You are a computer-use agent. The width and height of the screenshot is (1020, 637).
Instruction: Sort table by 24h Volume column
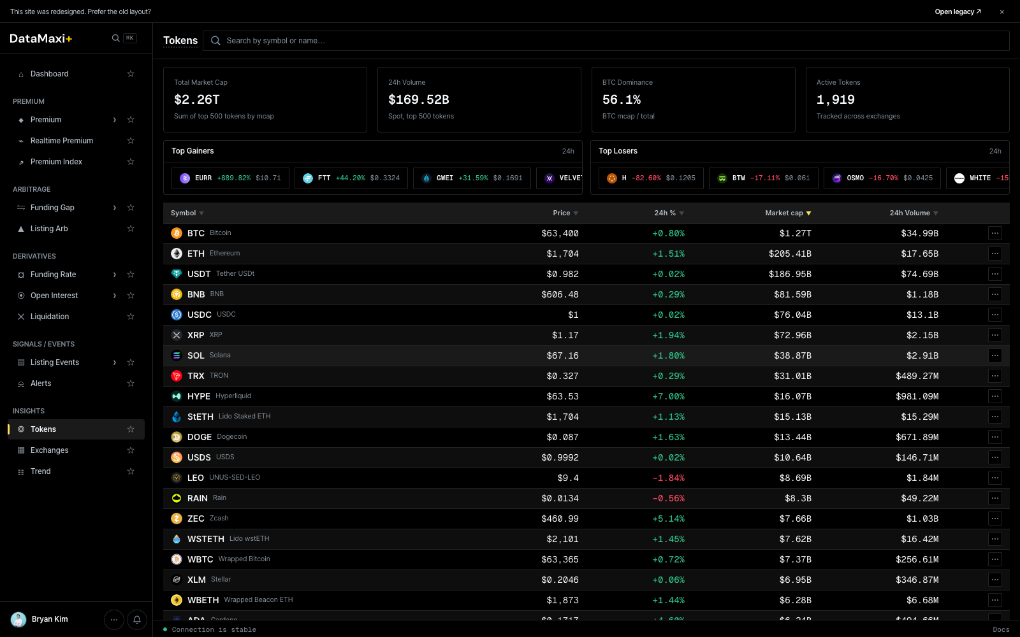click(x=914, y=213)
